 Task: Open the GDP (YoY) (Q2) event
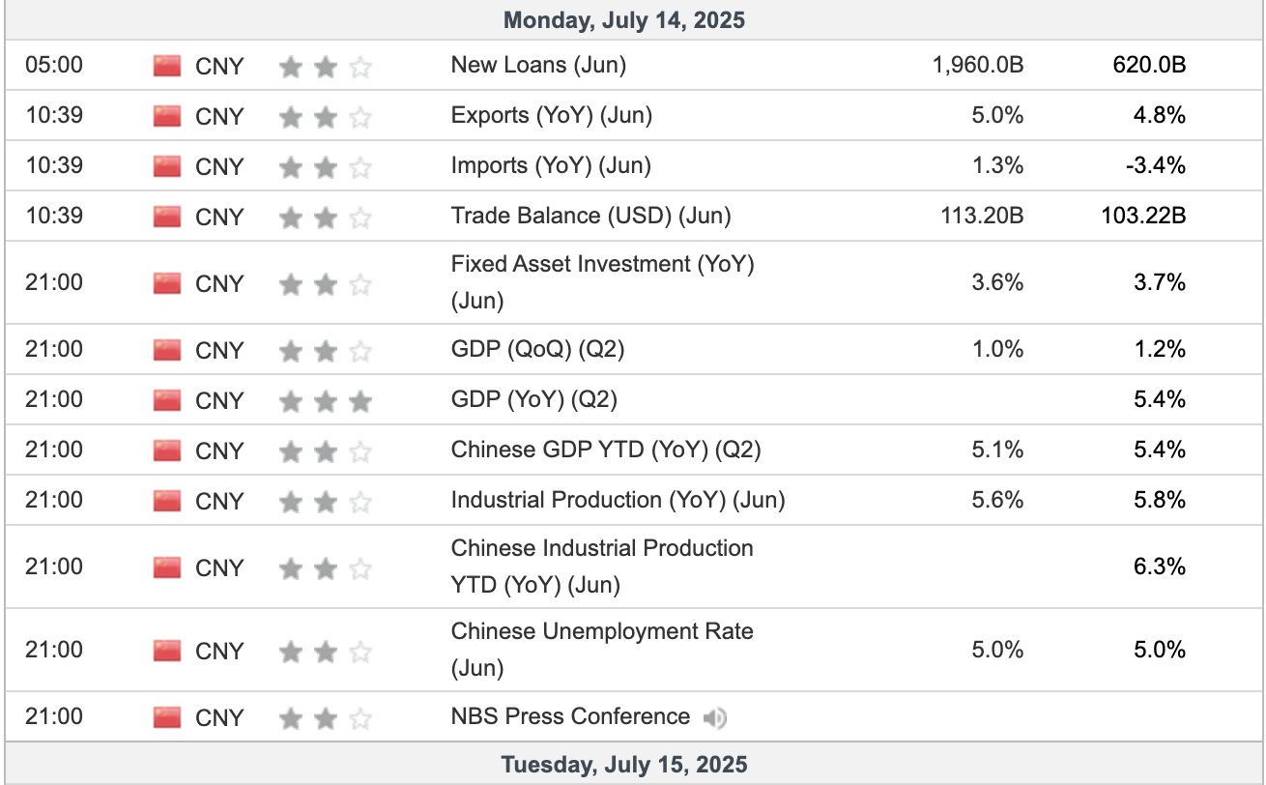(x=534, y=399)
